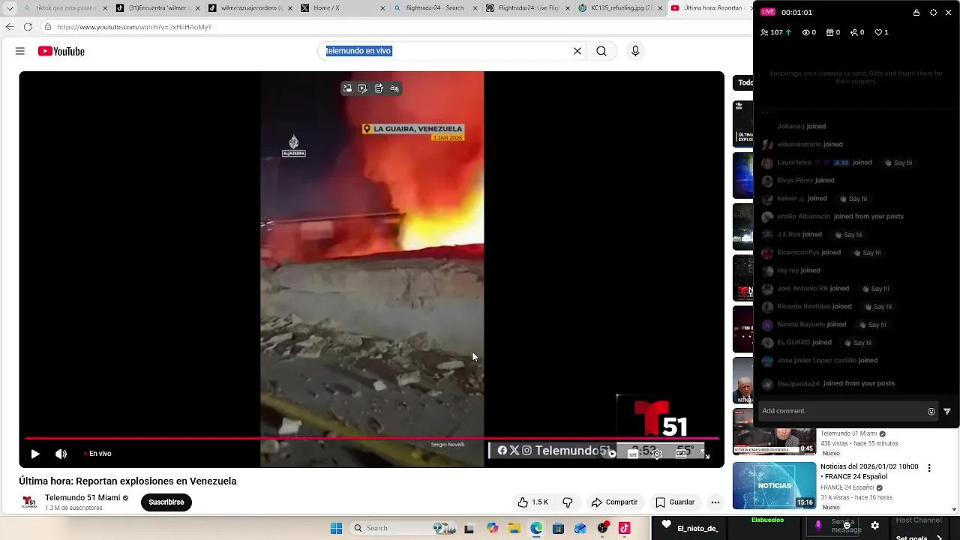Reload the page with refresh icon
The image size is (960, 540).
coord(28,27)
